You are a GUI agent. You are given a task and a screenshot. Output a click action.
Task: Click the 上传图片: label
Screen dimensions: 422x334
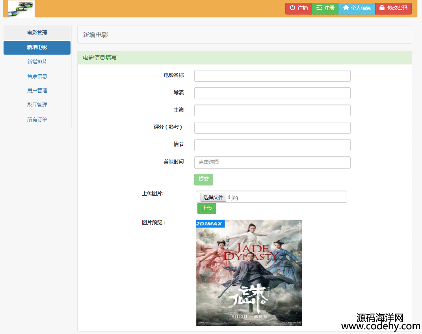(153, 194)
